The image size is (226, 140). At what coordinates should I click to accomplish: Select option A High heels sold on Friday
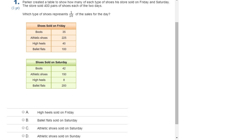tap(23, 112)
